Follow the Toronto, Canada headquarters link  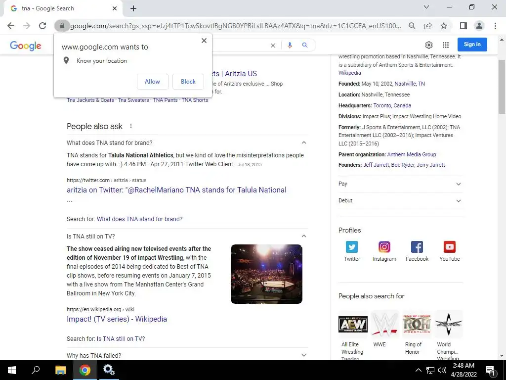392,106
